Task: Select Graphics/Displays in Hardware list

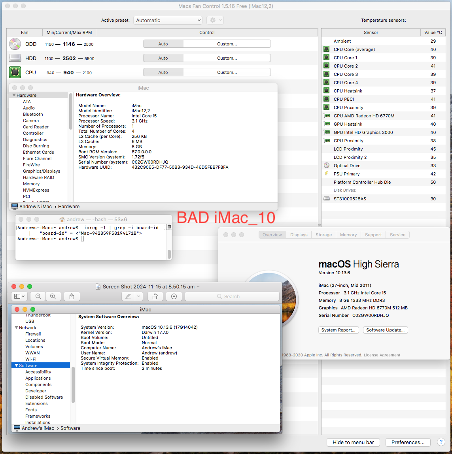Action: pos(42,171)
